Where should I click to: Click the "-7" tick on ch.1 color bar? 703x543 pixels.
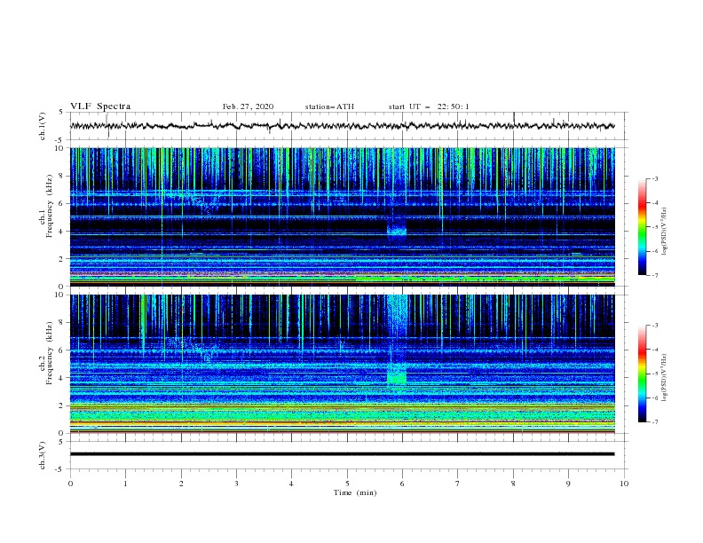click(654, 275)
